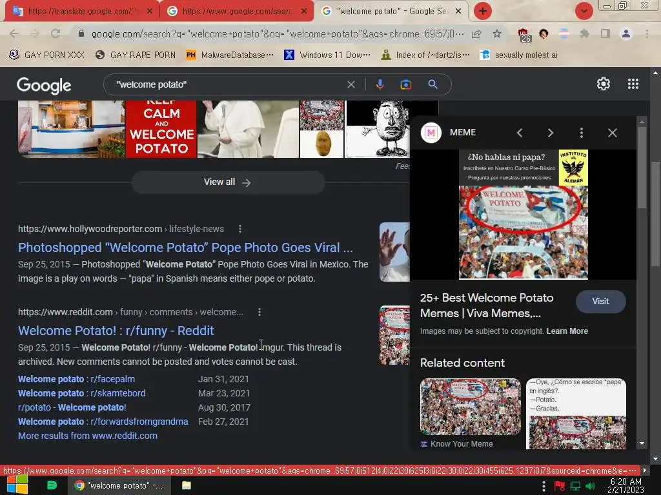Switch to the google.com/search middle tab
The height and width of the screenshot is (495, 661).
point(236,12)
